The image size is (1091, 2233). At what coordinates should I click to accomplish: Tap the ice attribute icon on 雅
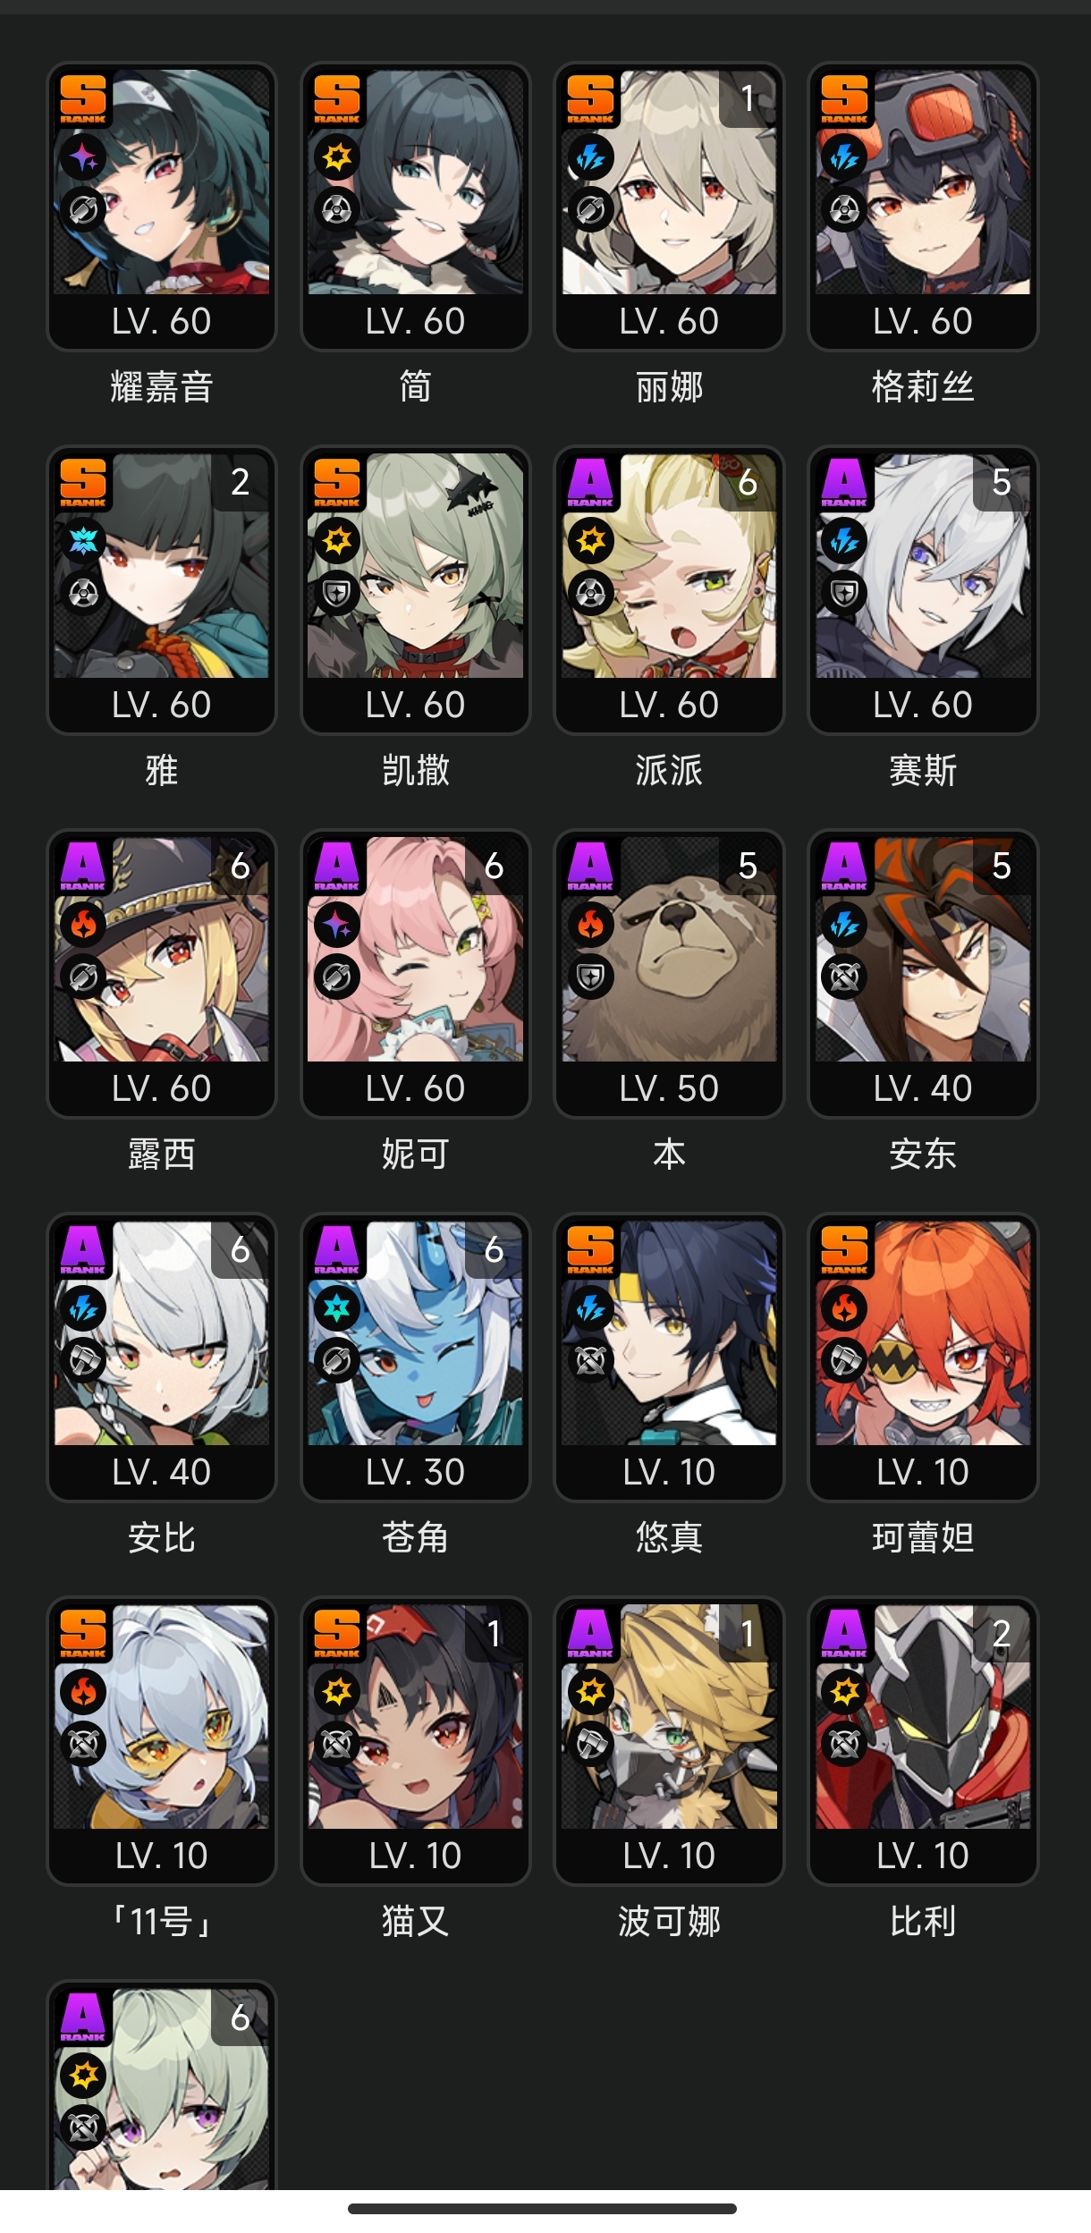(x=83, y=541)
